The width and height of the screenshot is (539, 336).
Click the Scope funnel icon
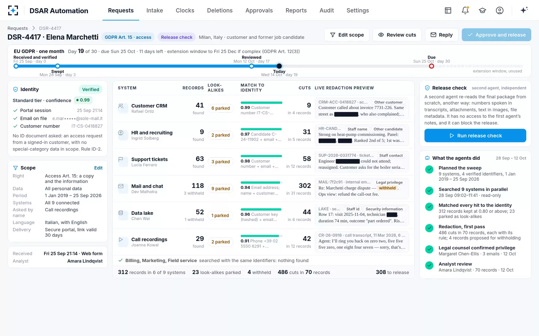(x=15, y=168)
